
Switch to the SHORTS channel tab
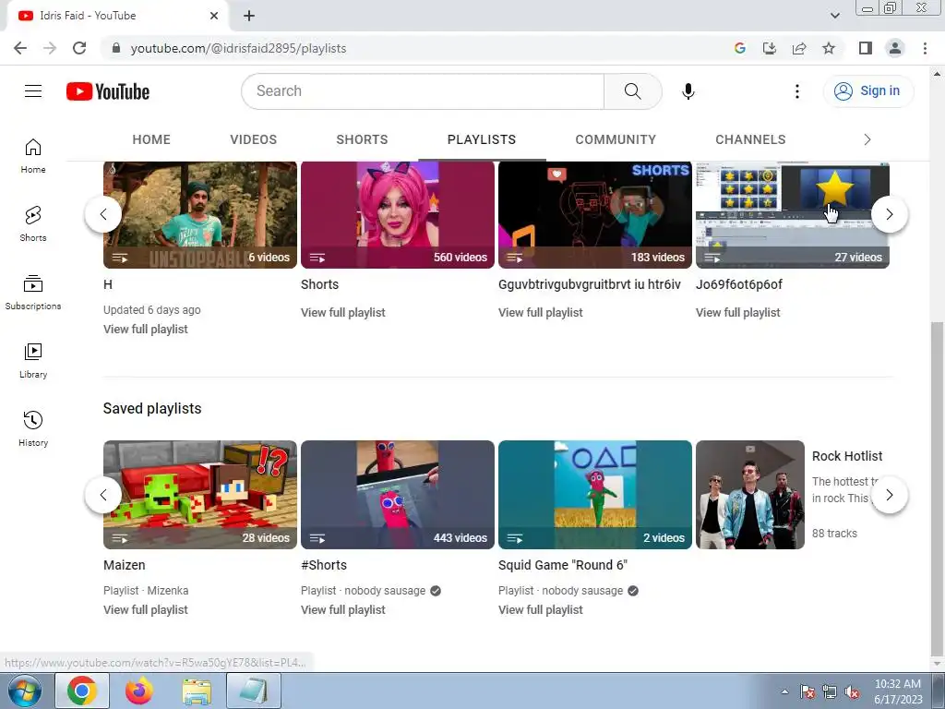coord(362,140)
